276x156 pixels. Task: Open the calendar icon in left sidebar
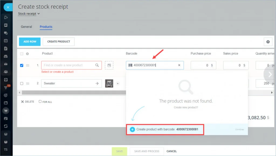(x=6, y=41)
